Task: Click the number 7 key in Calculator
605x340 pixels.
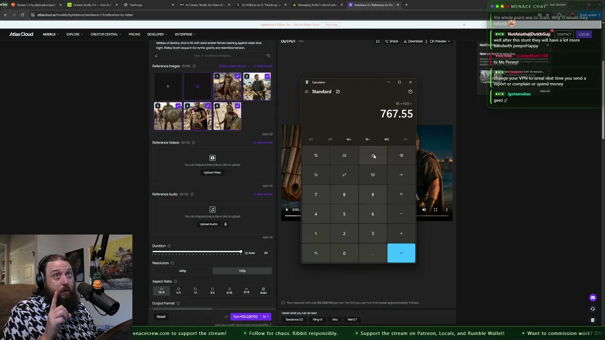Action: (316, 195)
